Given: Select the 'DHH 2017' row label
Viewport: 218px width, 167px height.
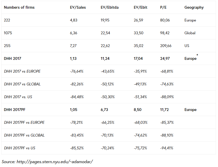Looking at the screenshot, I should pyautogui.click(x=13, y=59).
